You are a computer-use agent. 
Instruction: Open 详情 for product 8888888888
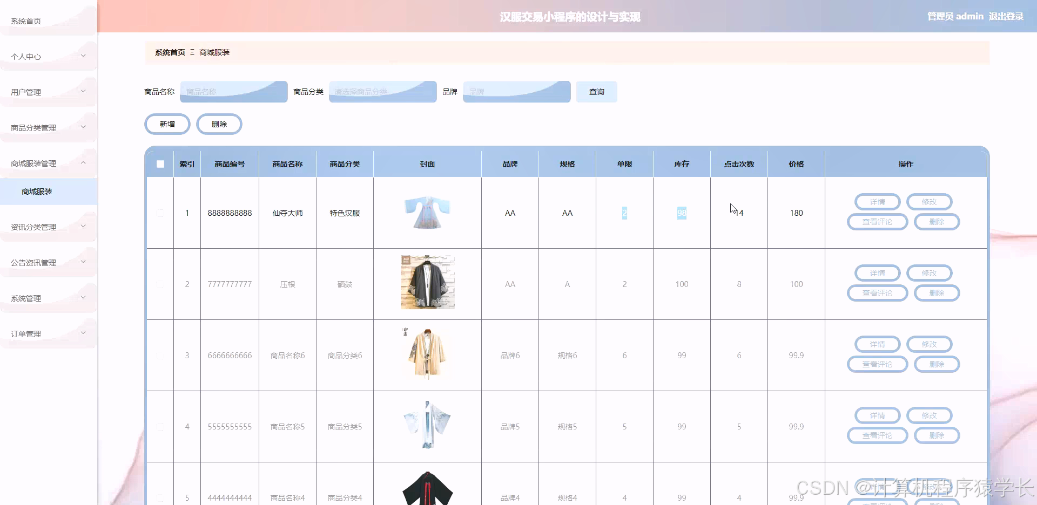tap(877, 202)
